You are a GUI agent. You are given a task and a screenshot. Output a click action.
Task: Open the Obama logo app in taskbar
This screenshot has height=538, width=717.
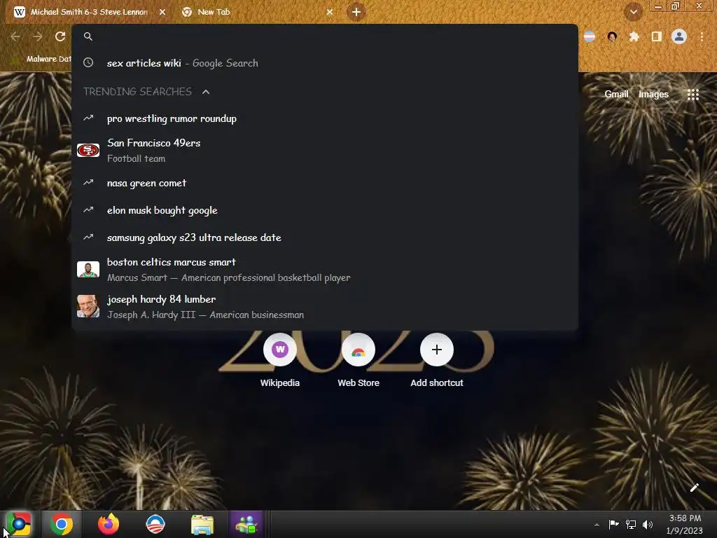point(155,524)
